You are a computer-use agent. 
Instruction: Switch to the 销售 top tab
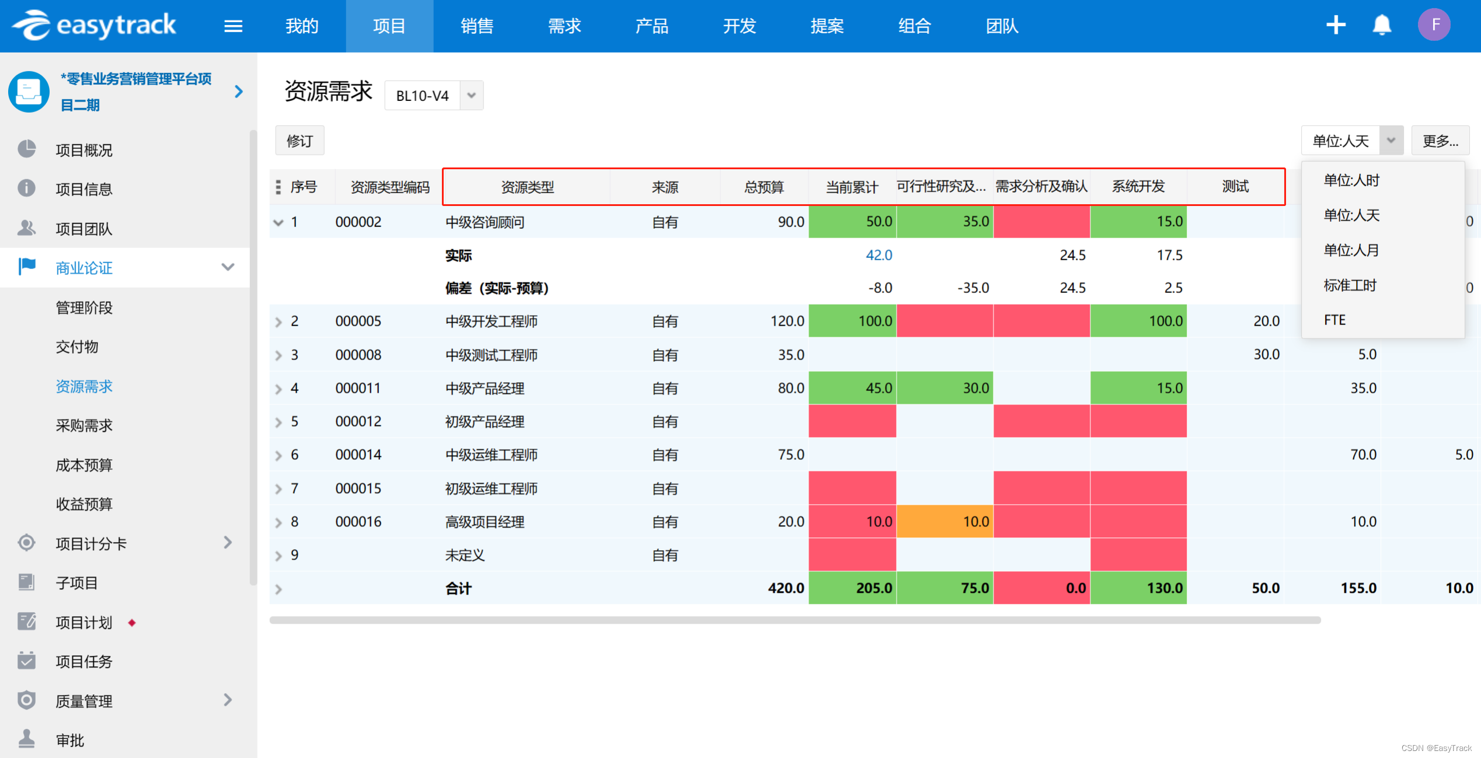(x=477, y=26)
